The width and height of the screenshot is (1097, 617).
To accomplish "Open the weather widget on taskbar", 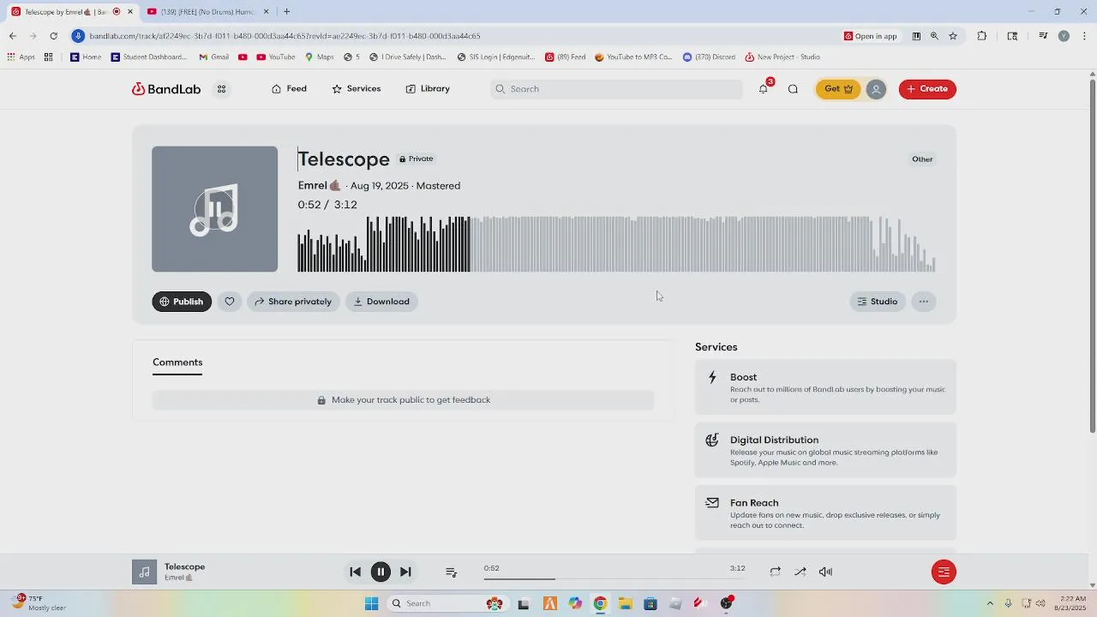I will [x=39, y=603].
